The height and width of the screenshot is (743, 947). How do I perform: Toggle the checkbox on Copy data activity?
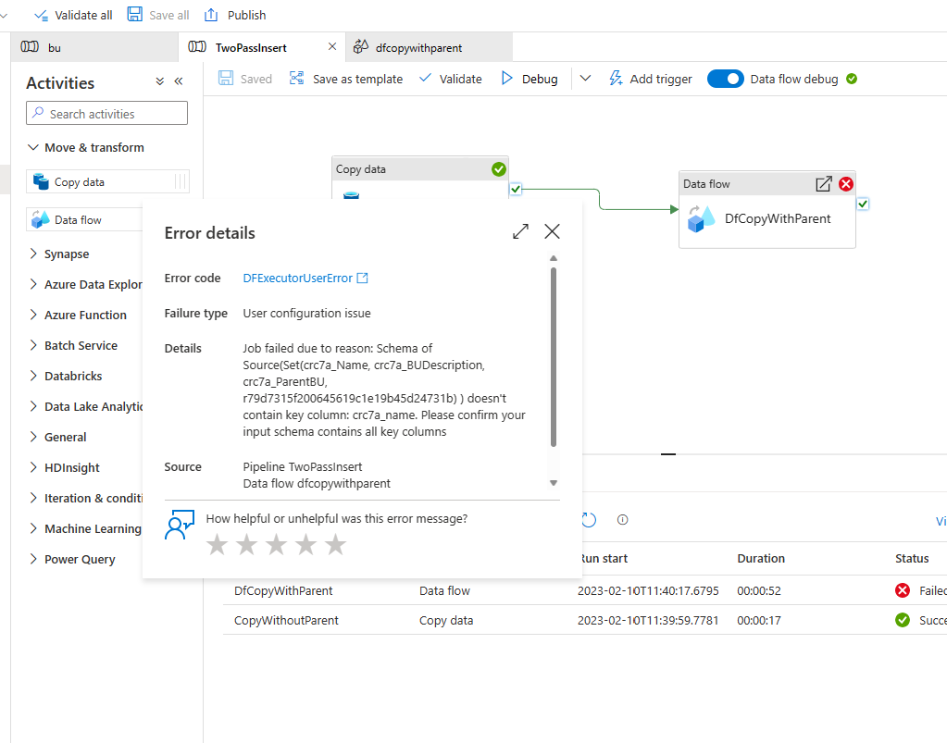(x=515, y=189)
